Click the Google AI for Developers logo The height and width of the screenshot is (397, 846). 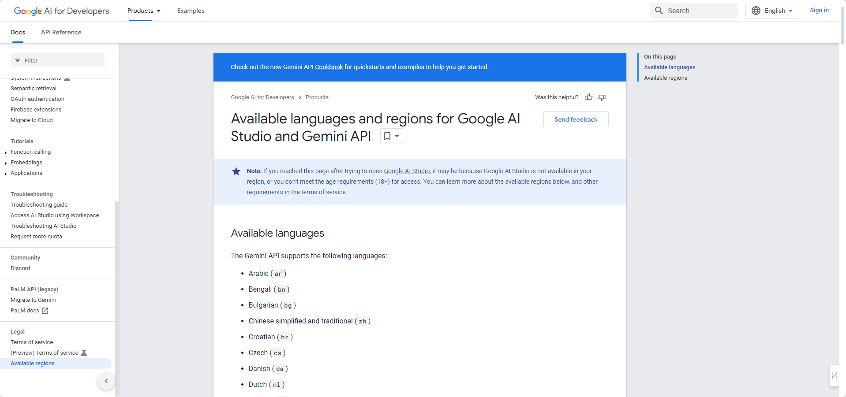(61, 11)
